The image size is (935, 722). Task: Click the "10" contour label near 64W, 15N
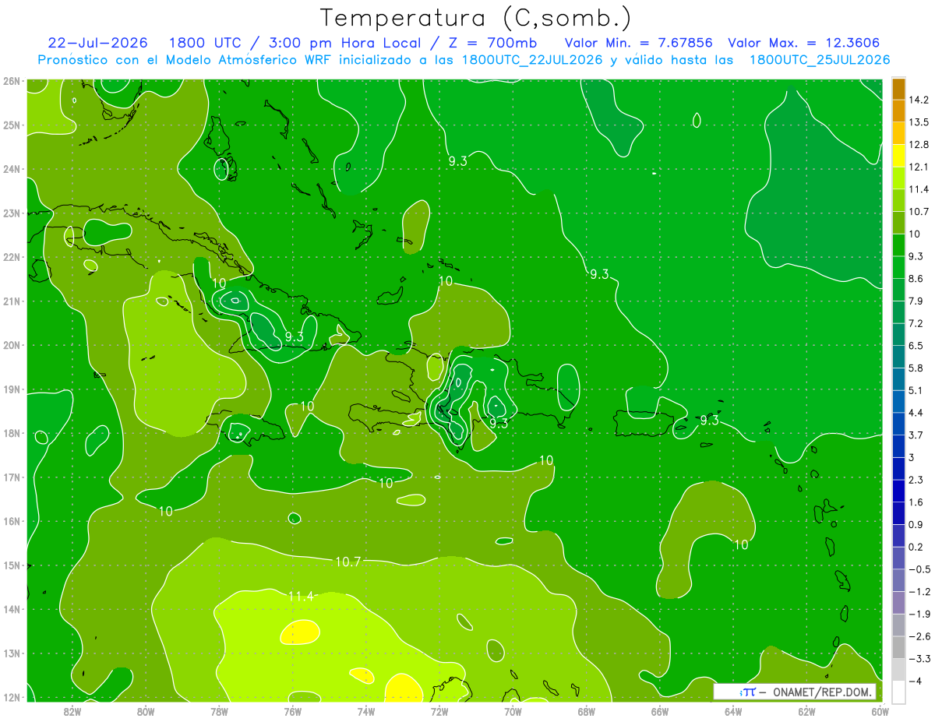[741, 544]
